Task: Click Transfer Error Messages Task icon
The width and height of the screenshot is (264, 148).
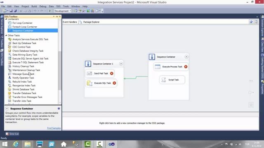Action: tap(10, 97)
